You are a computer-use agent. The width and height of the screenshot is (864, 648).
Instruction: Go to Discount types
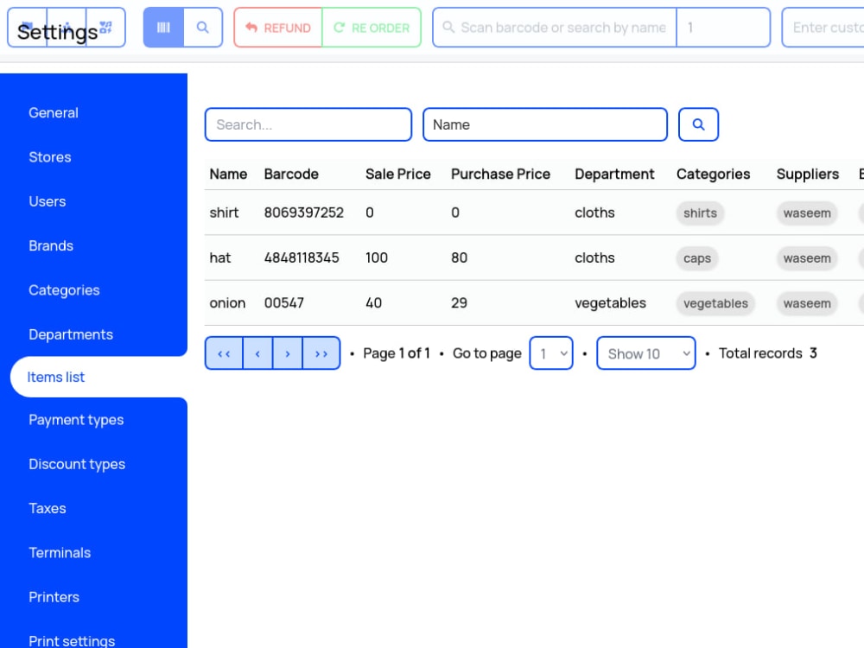point(77,465)
